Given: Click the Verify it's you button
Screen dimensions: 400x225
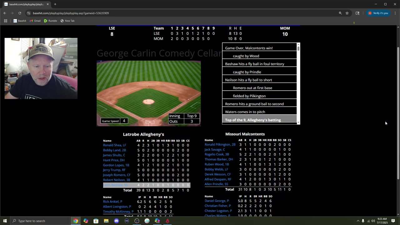Looking at the screenshot, I should (378, 13).
